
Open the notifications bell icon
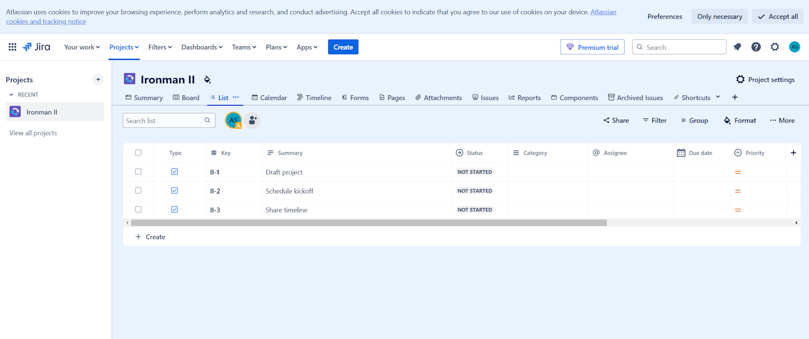pos(737,47)
